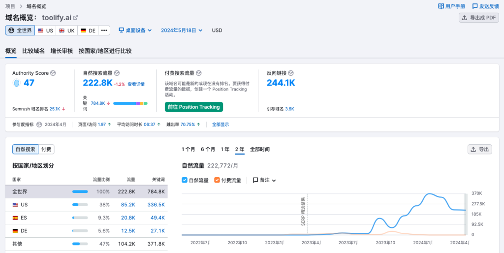Image resolution: width=504 pixels, height=253 pixels.
Task: Open toolify.ai external link icon
Action: pyautogui.click(x=75, y=17)
